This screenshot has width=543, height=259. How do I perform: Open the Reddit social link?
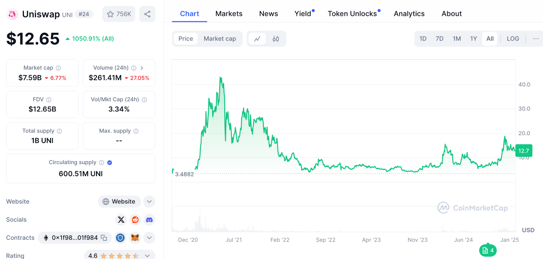(135, 220)
